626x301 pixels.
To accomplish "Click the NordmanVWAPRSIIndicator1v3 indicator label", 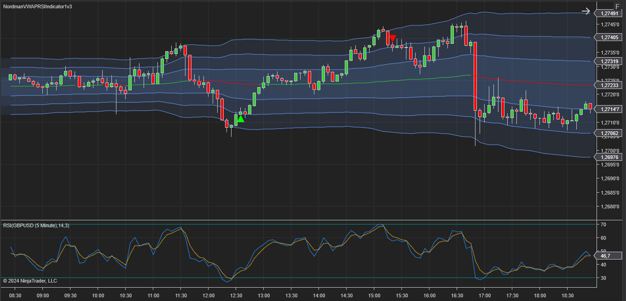I will pyautogui.click(x=37, y=6).
